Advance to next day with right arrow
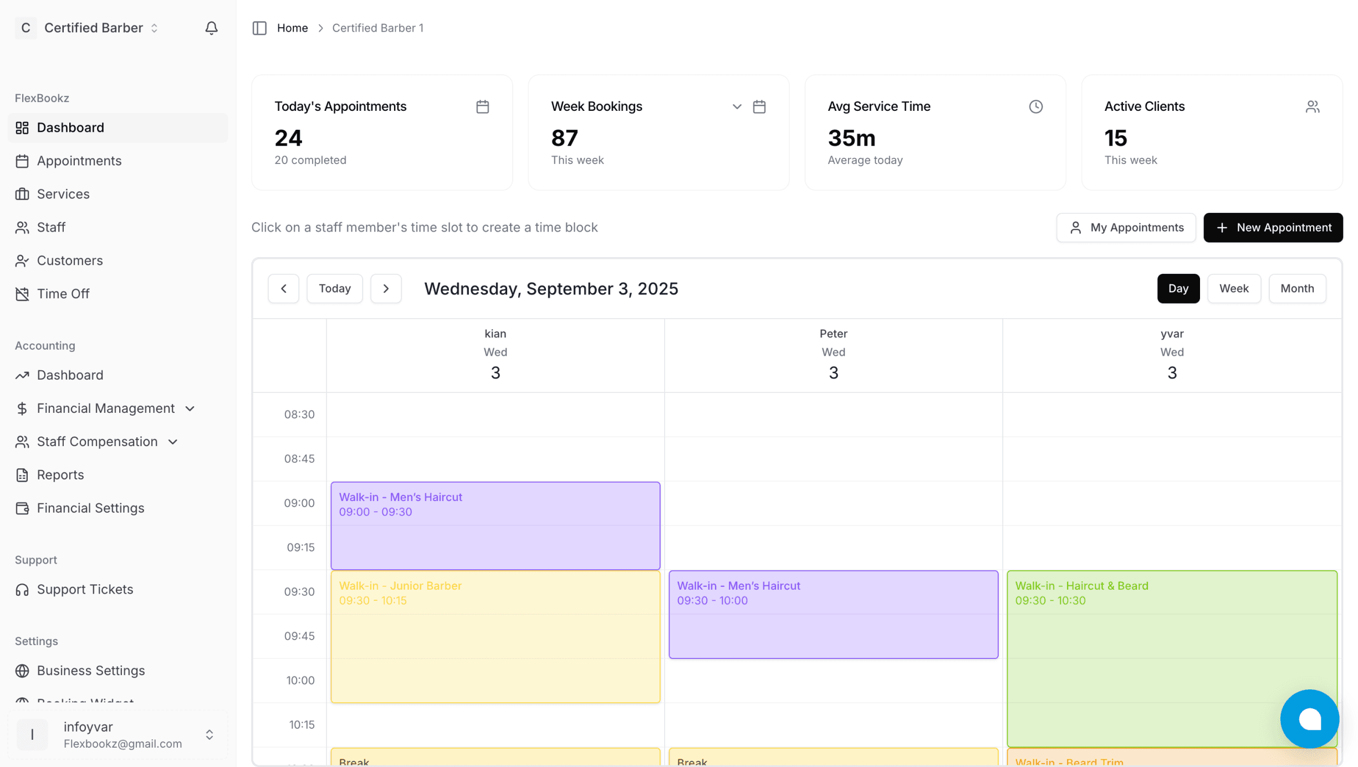 (x=386, y=288)
